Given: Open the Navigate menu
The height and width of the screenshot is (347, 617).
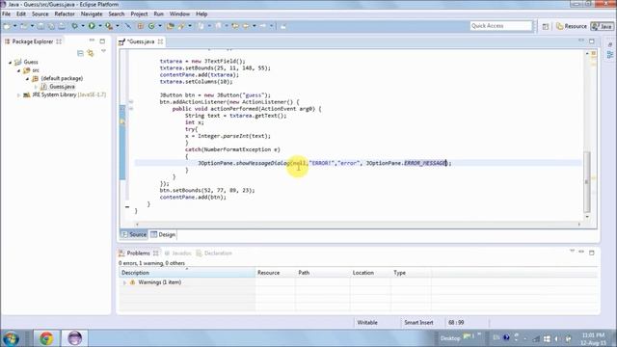Looking at the screenshot, I should 92,13.
